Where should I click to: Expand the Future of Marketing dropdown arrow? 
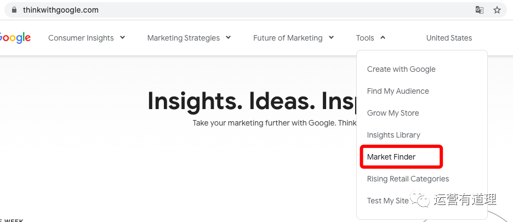331,37
